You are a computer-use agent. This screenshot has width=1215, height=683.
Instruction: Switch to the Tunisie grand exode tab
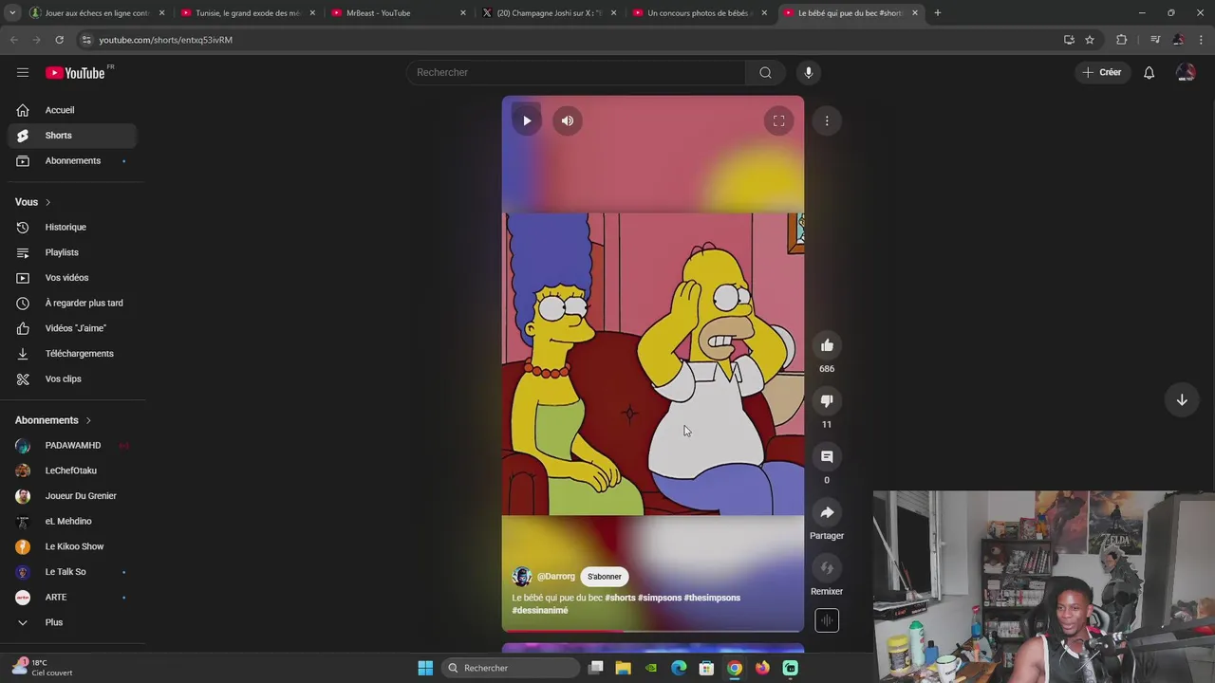(x=248, y=13)
